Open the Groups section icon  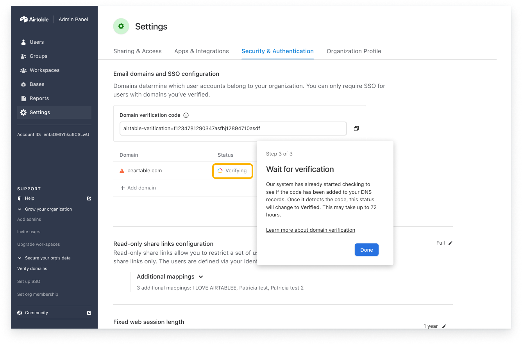tap(23, 56)
